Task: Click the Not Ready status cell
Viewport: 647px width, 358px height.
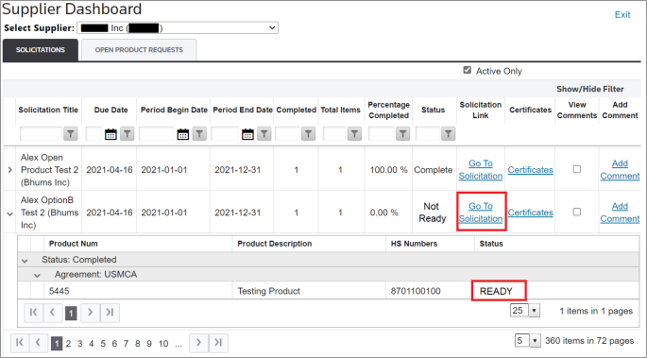Action: pyautogui.click(x=433, y=212)
